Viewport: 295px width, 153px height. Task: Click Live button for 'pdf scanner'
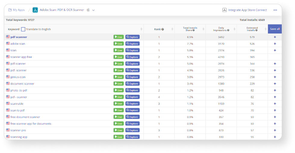(x=119, y=37)
